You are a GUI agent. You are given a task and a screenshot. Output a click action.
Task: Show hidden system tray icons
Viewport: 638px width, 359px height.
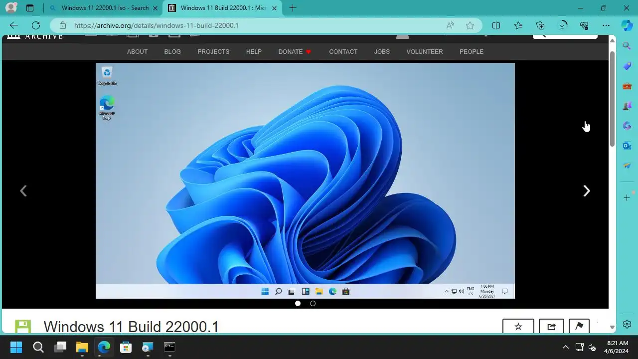click(565, 347)
